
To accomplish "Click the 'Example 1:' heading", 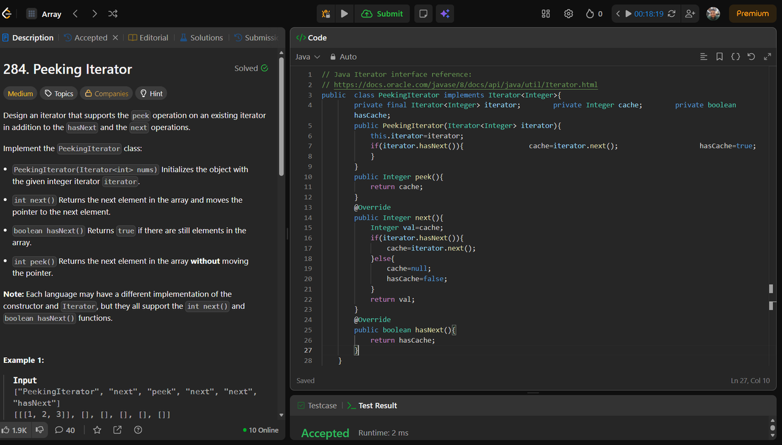I will (23, 360).
